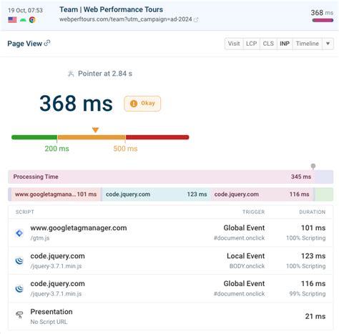The height and width of the screenshot is (334, 339).
Task: Click the orange marker on INP scale
Action: [x=96, y=130]
